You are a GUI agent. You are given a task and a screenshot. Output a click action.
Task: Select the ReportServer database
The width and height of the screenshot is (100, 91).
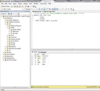click(12, 47)
